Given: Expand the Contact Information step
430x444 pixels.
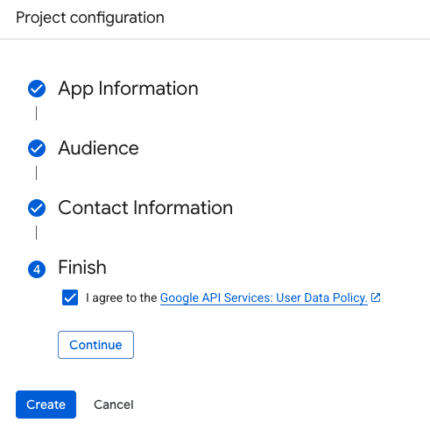Looking at the screenshot, I should [145, 208].
